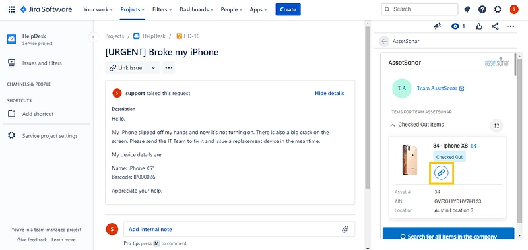
Task: Click the checked out items count 12
Action: pos(496,126)
